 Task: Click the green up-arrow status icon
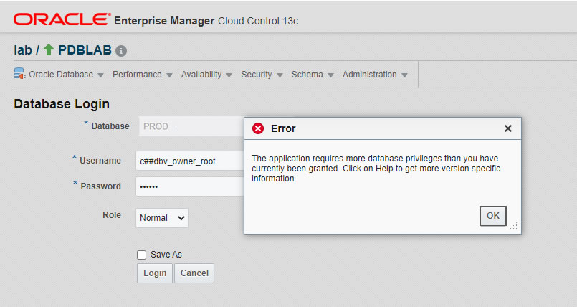coord(49,49)
